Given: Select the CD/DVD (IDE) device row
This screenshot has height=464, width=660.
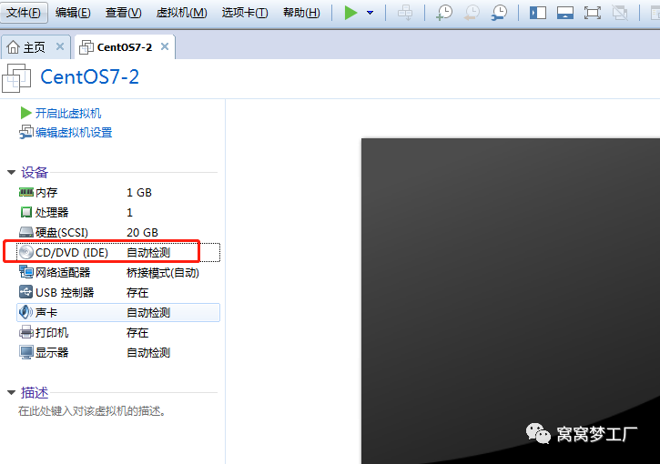Looking at the screenshot, I should point(118,252).
